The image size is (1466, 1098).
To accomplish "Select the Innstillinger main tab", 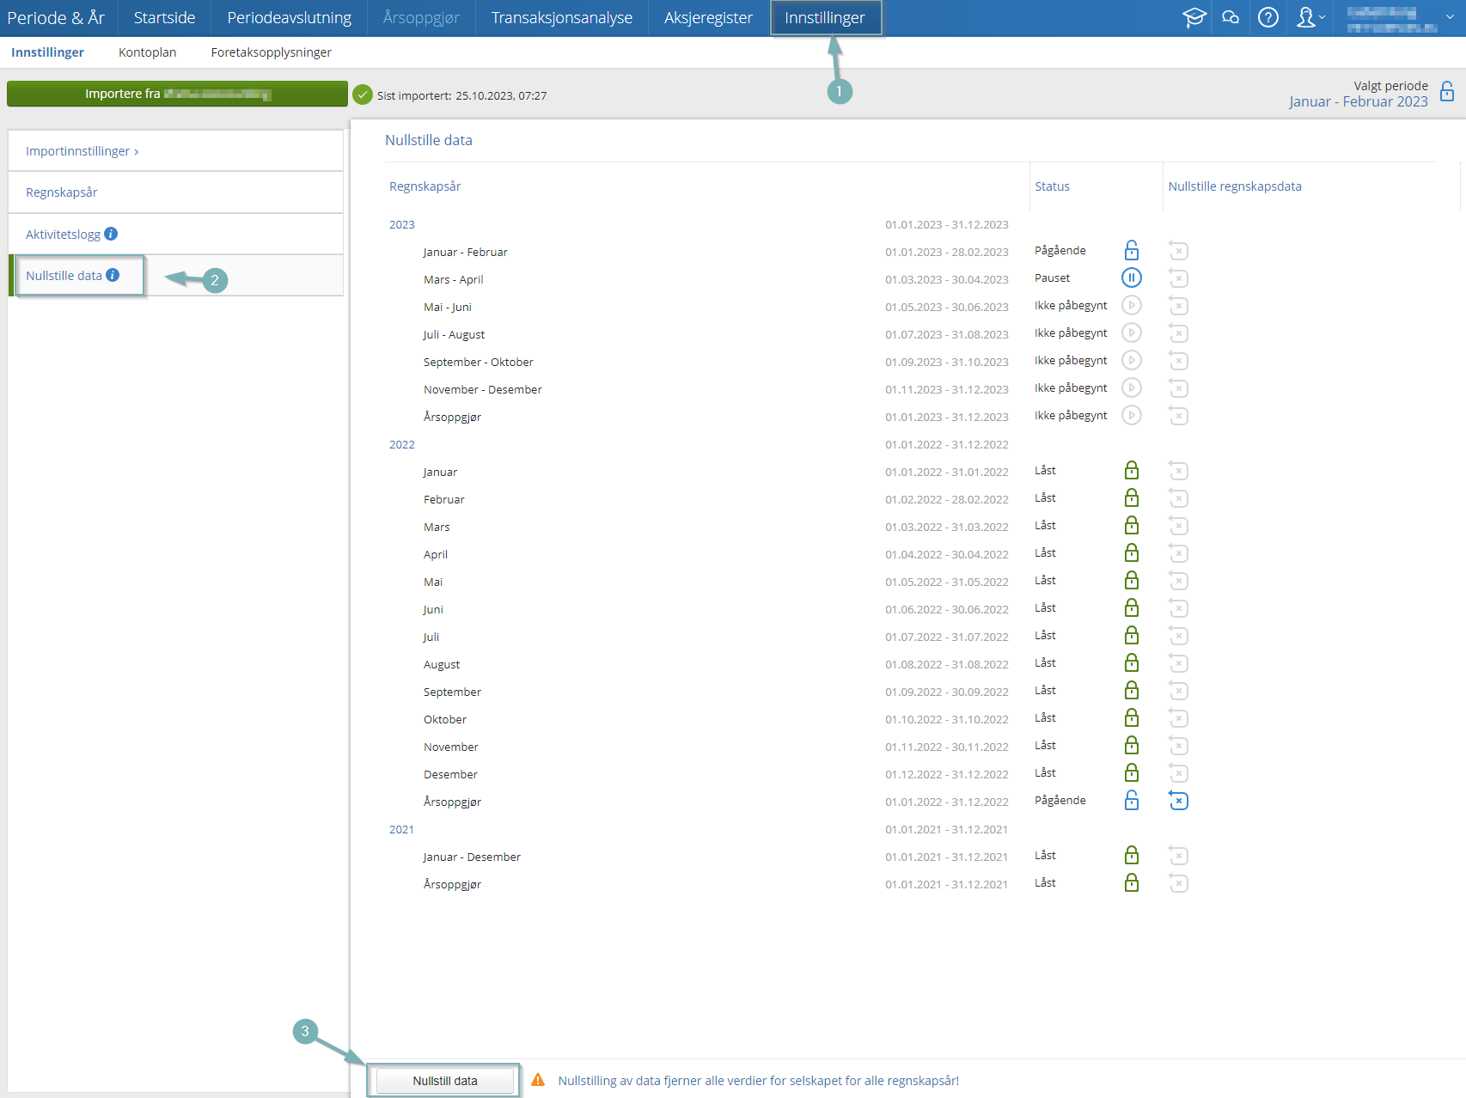I will pos(825,17).
